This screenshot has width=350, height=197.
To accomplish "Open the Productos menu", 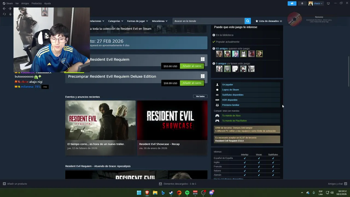I will click(37, 3).
